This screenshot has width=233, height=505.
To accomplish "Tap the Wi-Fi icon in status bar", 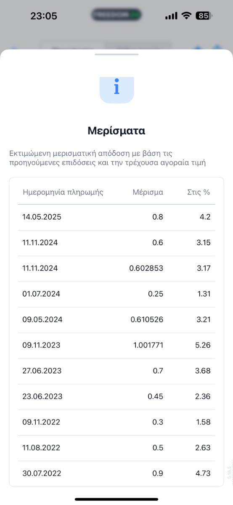I will 186,16.
